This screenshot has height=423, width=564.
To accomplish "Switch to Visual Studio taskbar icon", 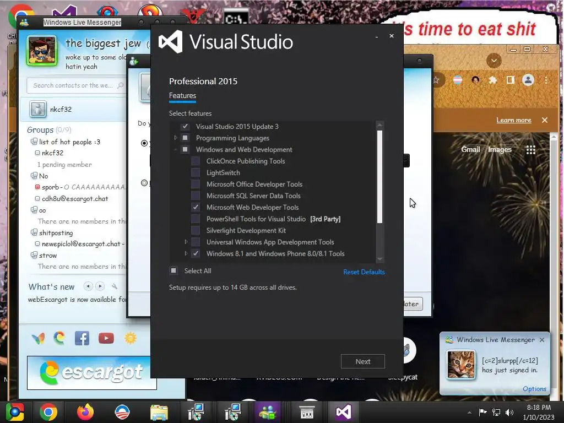I will coord(344,412).
